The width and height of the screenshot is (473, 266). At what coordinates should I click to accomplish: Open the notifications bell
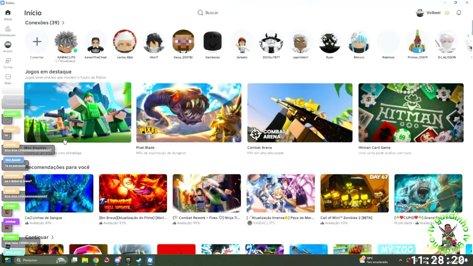click(459, 13)
